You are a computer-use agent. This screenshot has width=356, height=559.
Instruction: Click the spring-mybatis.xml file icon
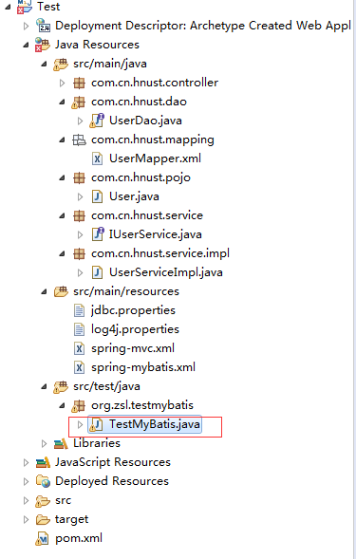point(79,367)
